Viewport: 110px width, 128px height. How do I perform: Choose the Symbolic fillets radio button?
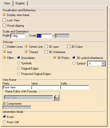pos(19,63)
